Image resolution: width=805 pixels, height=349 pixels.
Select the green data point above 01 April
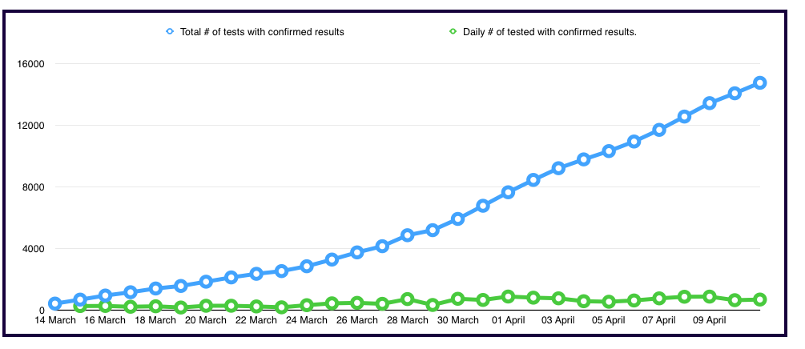click(x=508, y=296)
